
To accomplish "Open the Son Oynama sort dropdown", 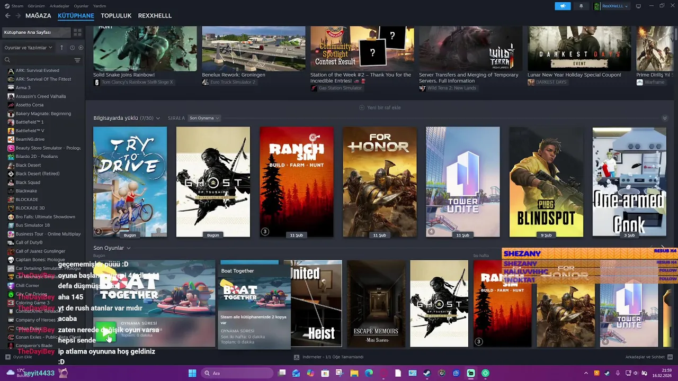I will (x=204, y=118).
